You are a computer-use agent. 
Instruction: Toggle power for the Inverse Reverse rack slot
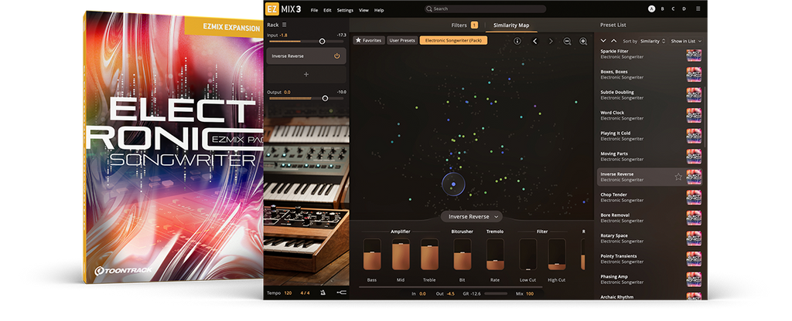337,56
